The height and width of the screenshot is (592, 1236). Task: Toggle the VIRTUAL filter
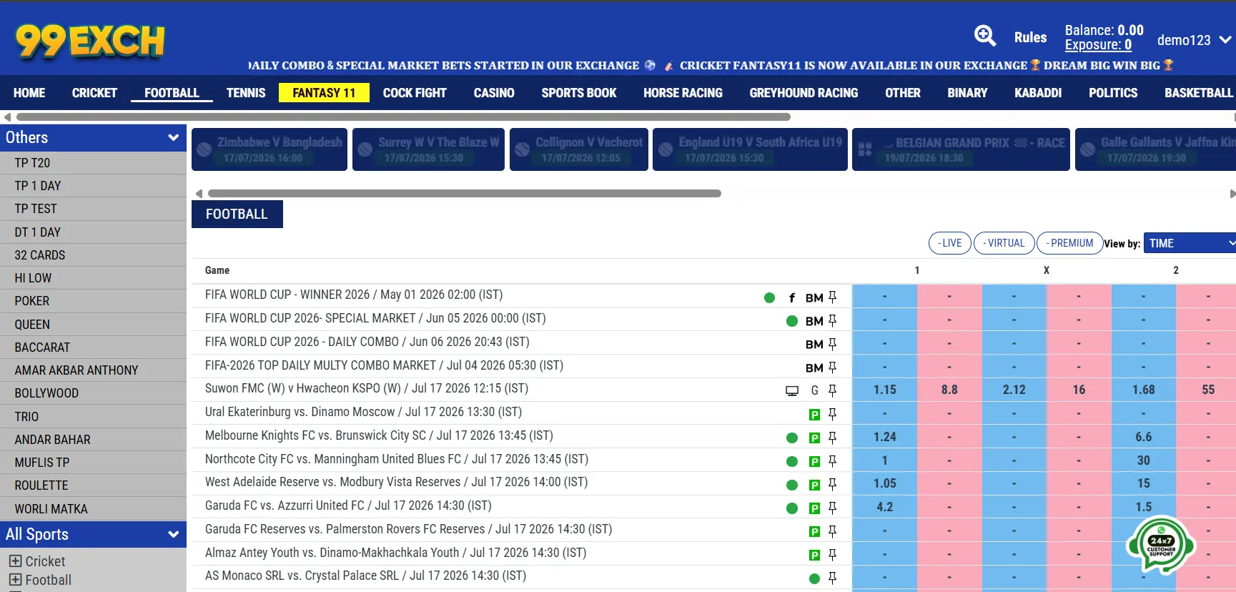click(x=1004, y=243)
